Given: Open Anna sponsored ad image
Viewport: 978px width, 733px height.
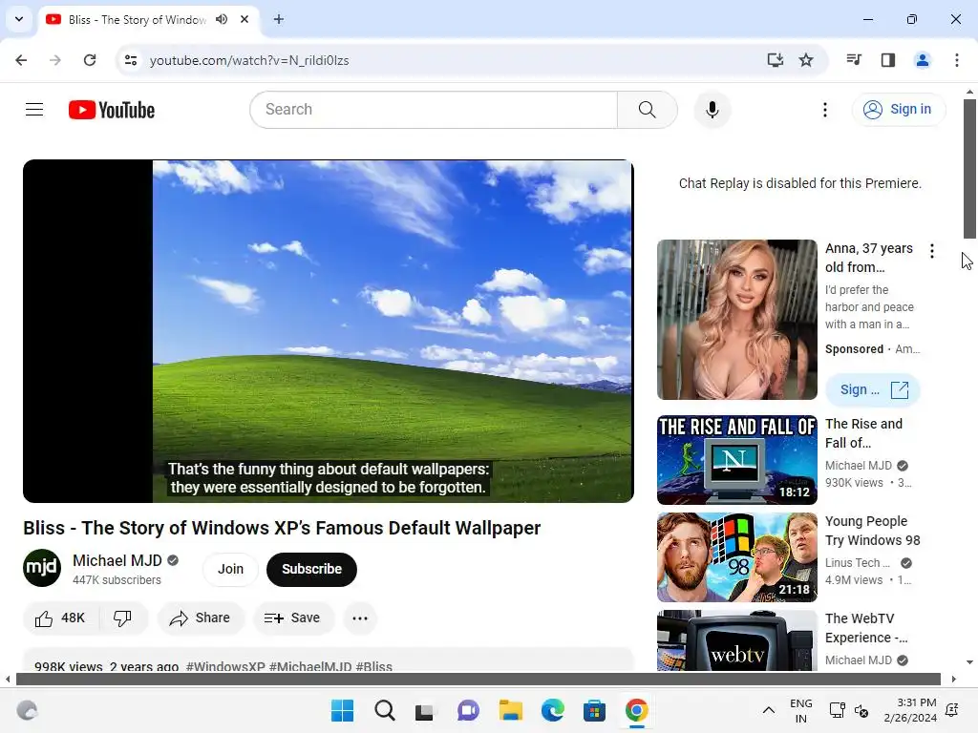Looking at the screenshot, I should coord(736,319).
